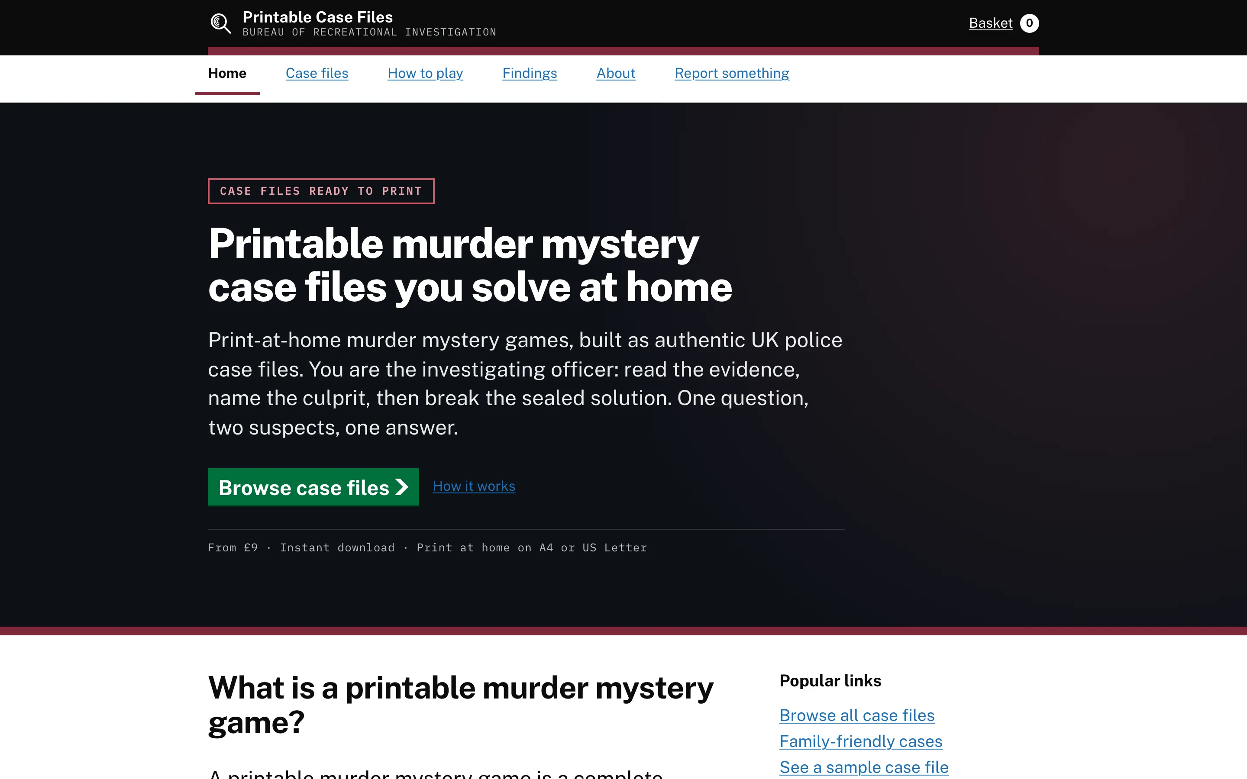Click the 'What is a printable murder mystery game?' heading
The image size is (1247, 779).
[x=461, y=705]
